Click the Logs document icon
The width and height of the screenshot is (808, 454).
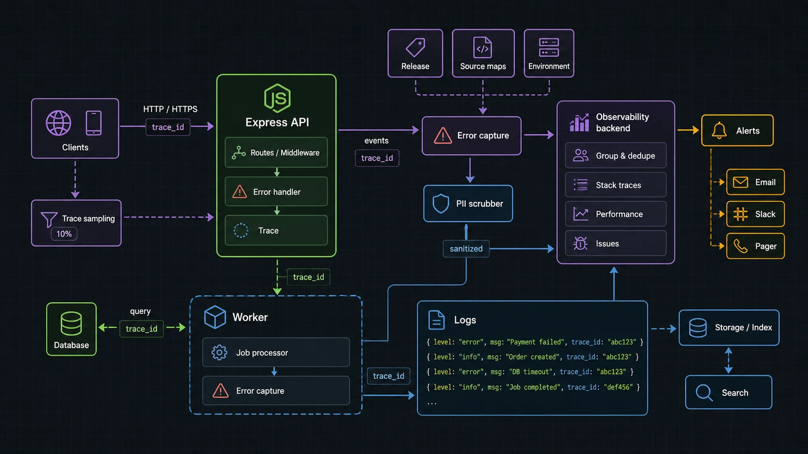tap(436, 320)
